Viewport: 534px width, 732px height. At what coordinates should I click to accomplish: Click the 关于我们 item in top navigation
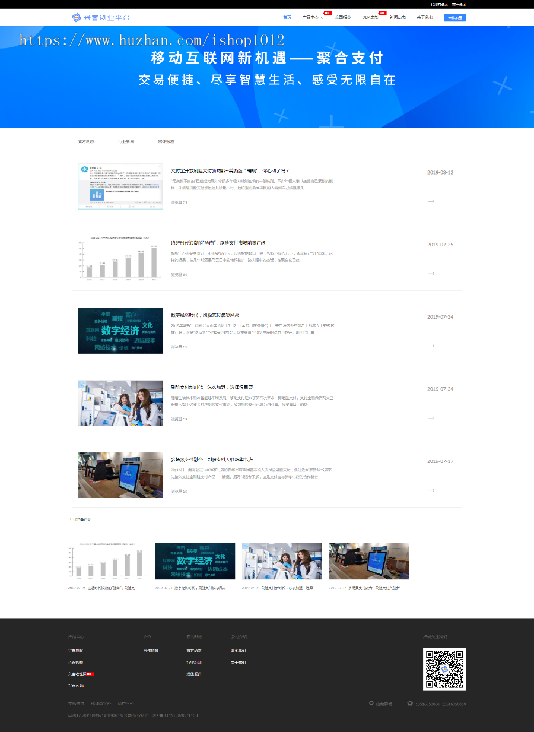pos(424,17)
